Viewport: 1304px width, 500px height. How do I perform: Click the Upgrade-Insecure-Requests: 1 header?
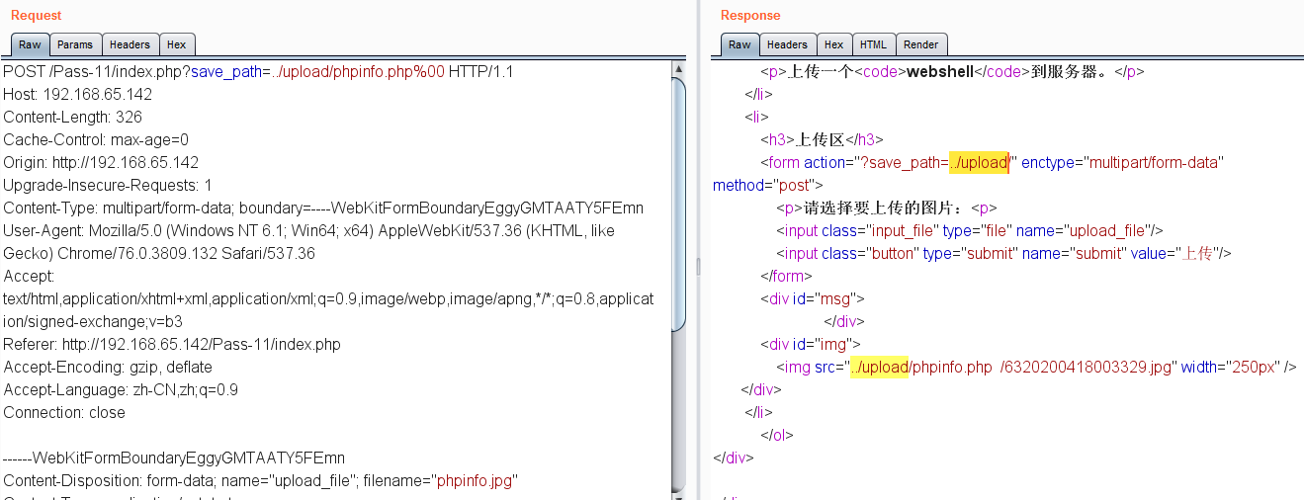[x=108, y=186]
